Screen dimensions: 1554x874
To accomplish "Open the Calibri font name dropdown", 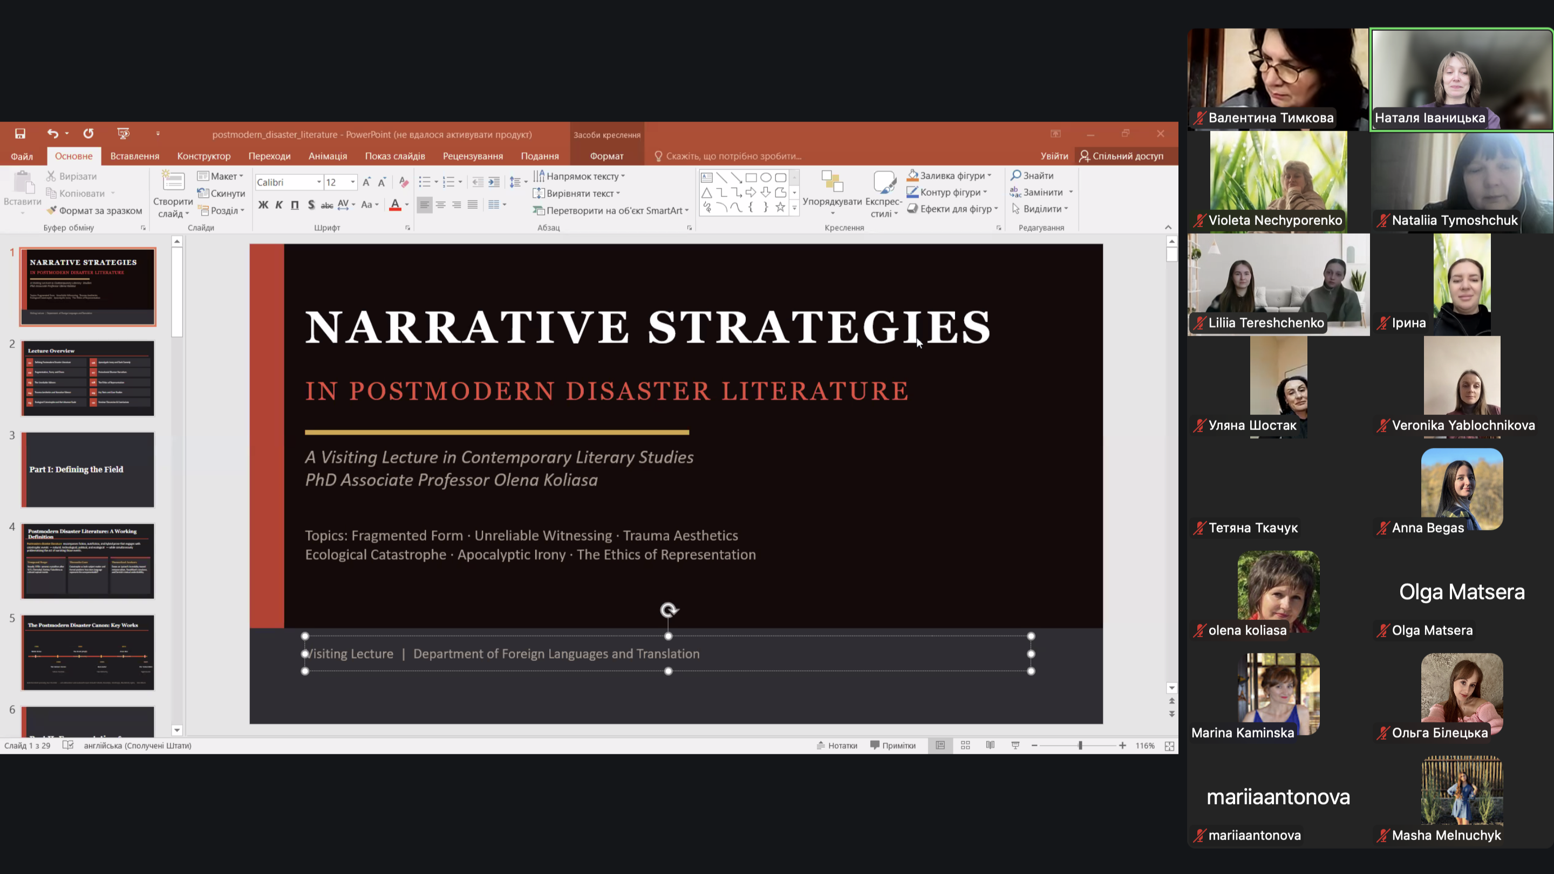I will tap(319, 182).
